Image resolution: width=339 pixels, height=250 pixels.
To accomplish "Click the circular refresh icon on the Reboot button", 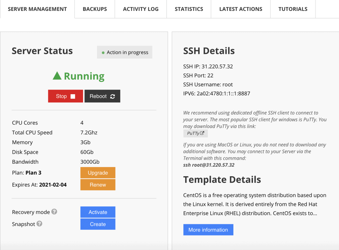I will (x=112, y=96).
